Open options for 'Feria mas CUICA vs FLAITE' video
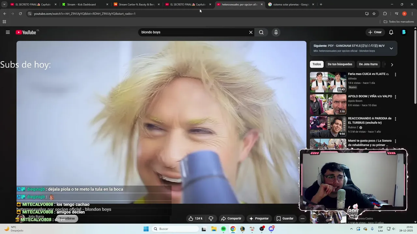The image size is (417, 234). coord(395,74)
